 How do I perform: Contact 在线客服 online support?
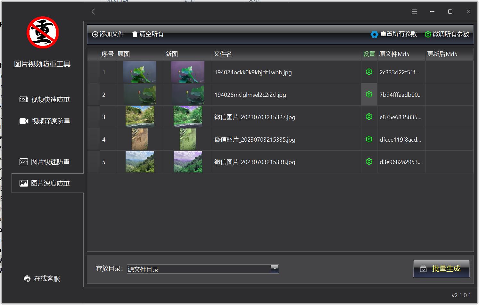click(x=42, y=279)
